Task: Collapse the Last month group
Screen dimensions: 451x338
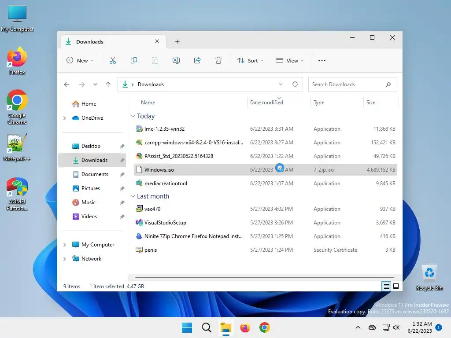Action: coord(133,196)
